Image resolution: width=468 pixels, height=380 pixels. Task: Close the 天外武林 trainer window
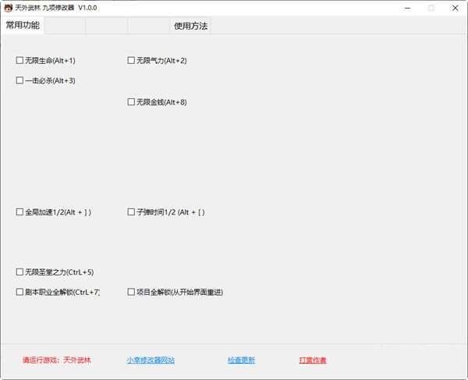(x=455, y=7)
